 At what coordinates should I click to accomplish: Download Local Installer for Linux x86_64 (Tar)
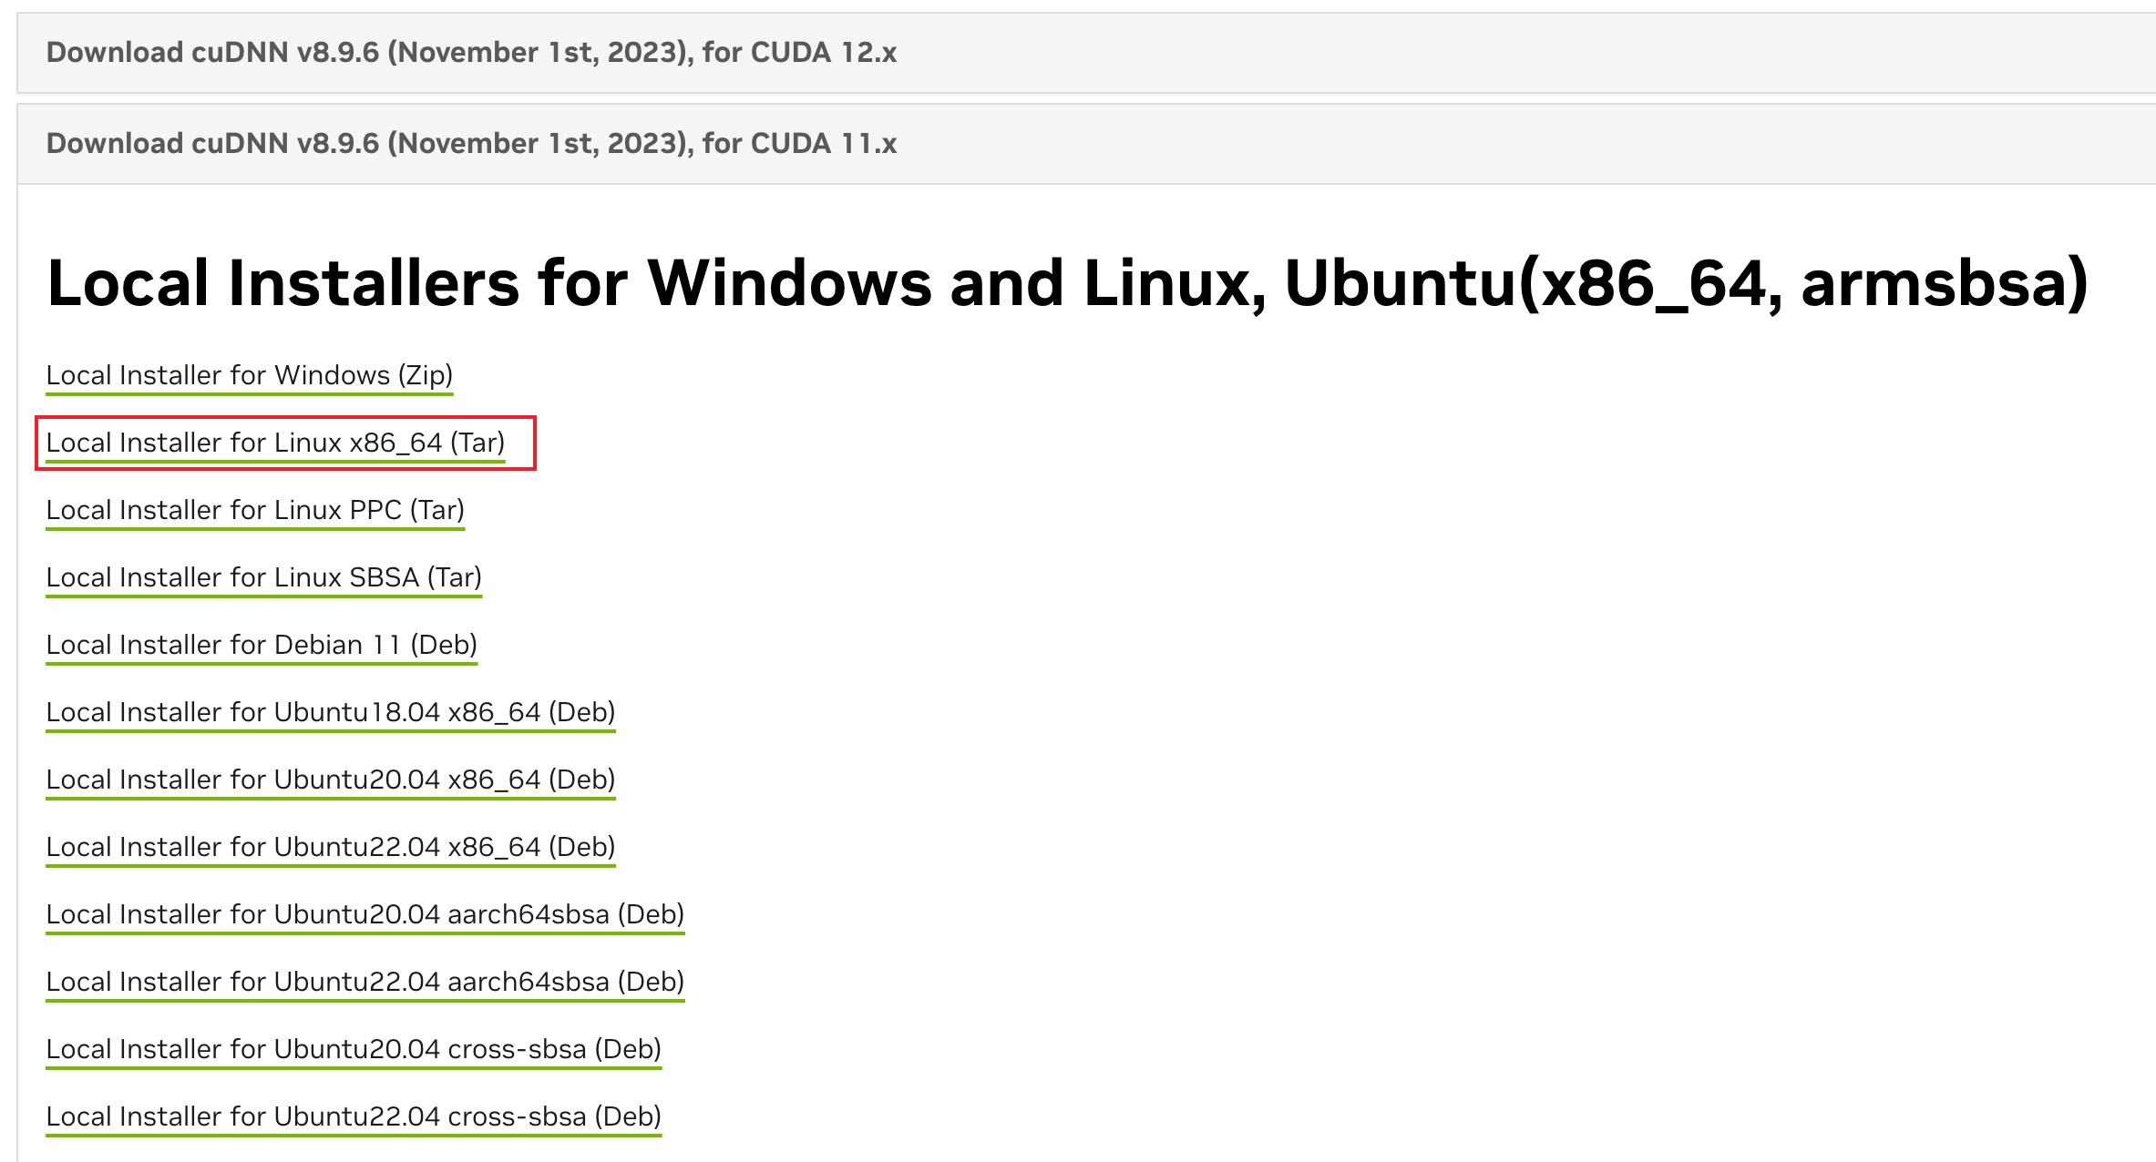click(275, 443)
